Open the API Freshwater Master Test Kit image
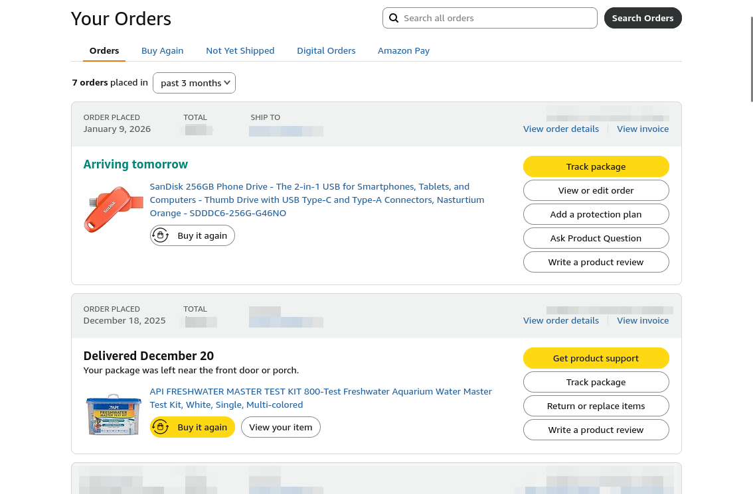The image size is (753, 494). [114, 414]
